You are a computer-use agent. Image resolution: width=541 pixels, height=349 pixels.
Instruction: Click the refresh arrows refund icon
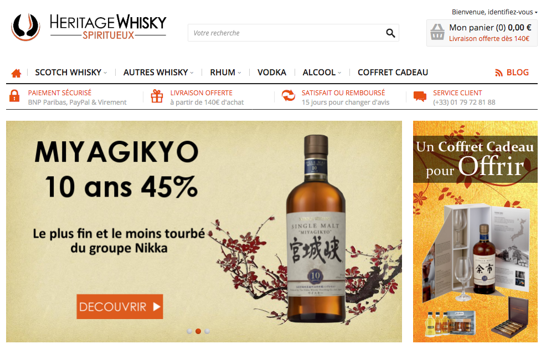288,95
